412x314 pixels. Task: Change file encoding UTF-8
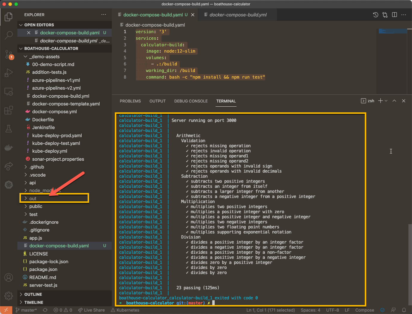[x=332, y=310]
